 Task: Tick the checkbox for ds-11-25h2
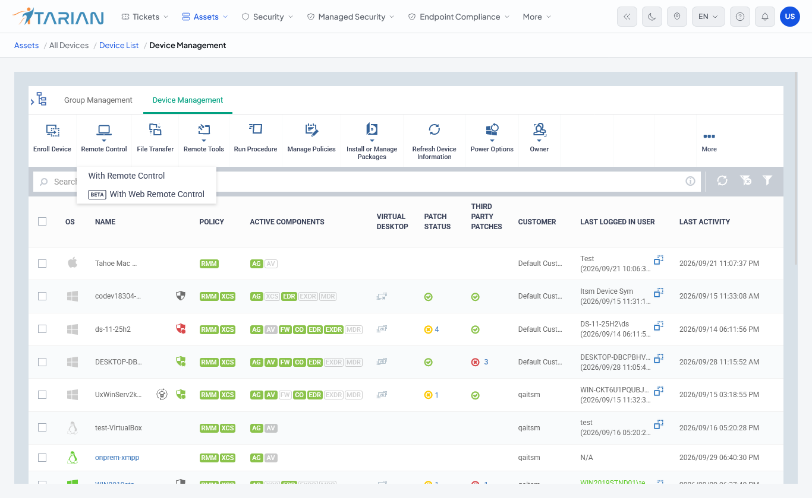coord(42,329)
